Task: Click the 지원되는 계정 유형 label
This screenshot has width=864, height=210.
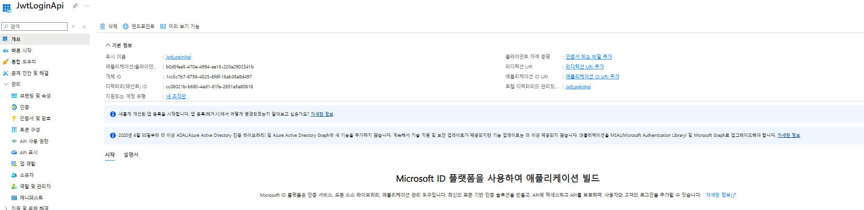Action: point(126,96)
